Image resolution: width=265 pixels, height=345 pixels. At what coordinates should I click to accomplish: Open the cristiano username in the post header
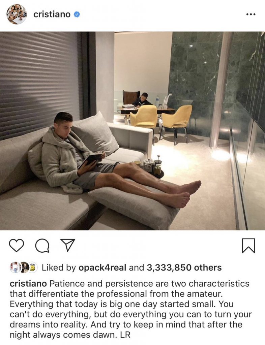coord(52,14)
